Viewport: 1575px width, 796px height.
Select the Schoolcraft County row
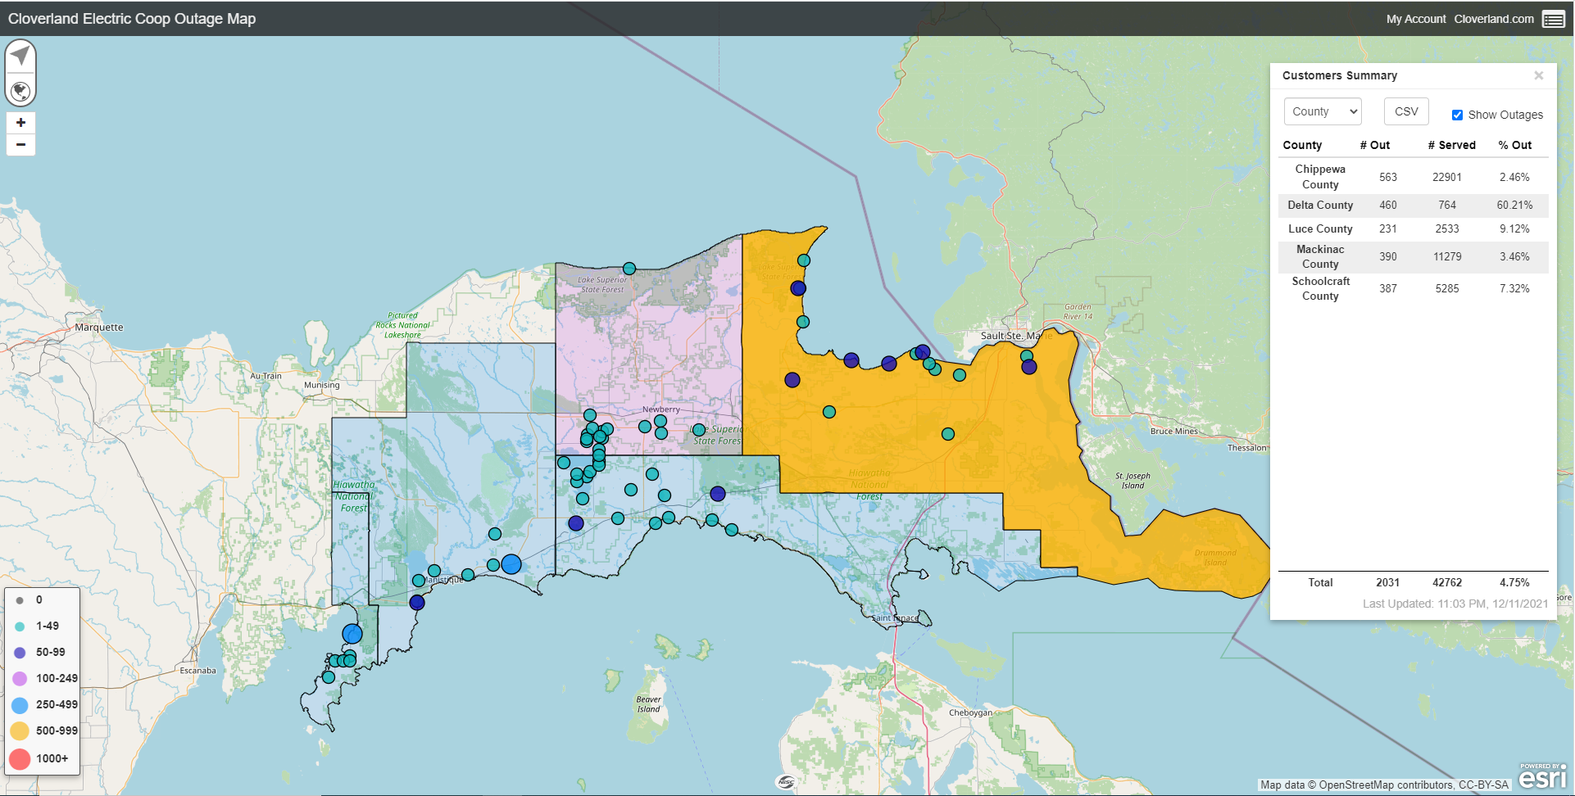[1414, 289]
